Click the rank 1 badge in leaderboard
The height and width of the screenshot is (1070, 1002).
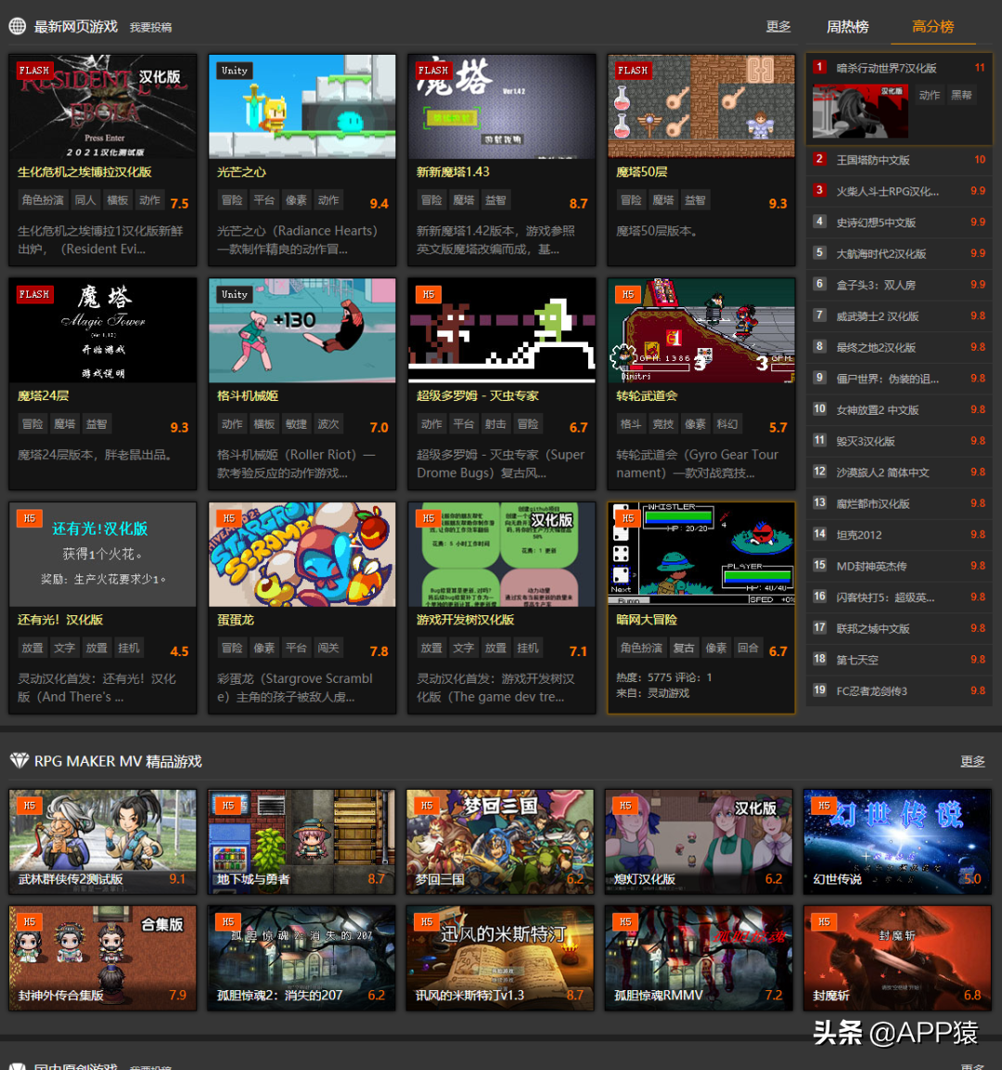819,67
